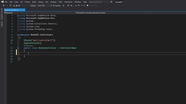
Task: Open the Tools menu
Action: (60, 2)
